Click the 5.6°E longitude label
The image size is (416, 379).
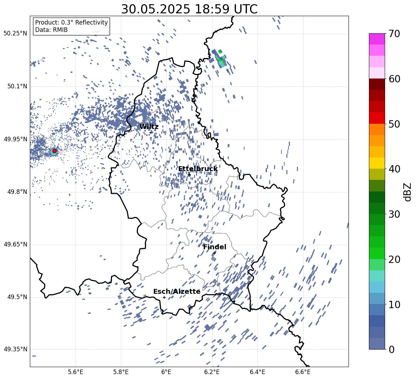(76, 372)
